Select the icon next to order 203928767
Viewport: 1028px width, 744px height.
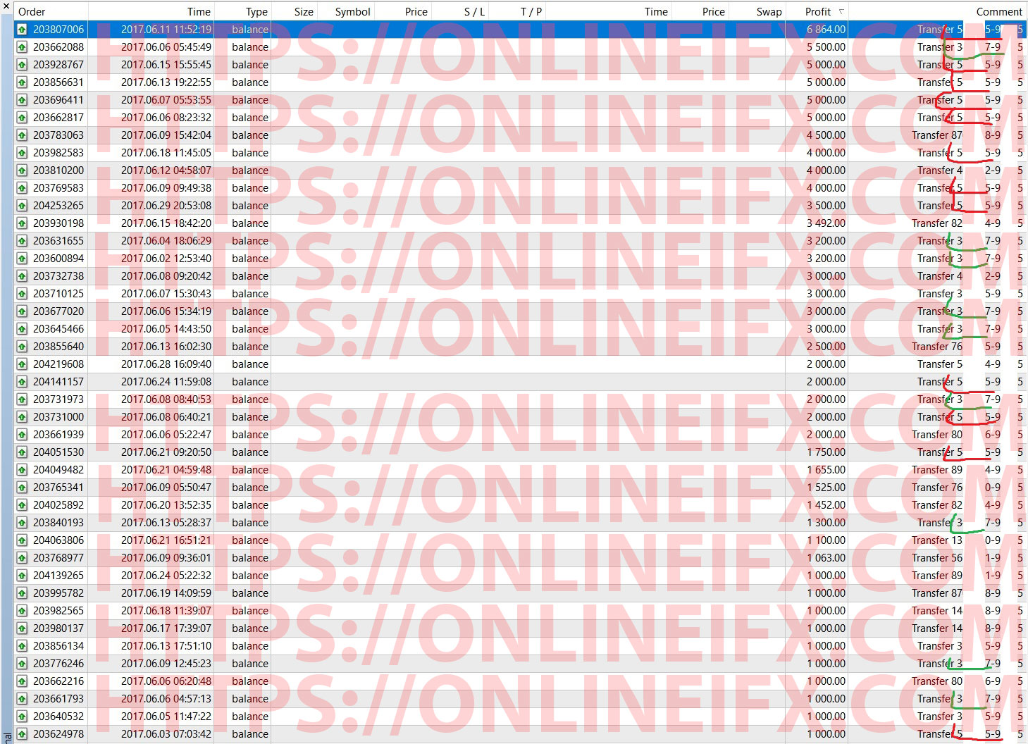coord(23,65)
